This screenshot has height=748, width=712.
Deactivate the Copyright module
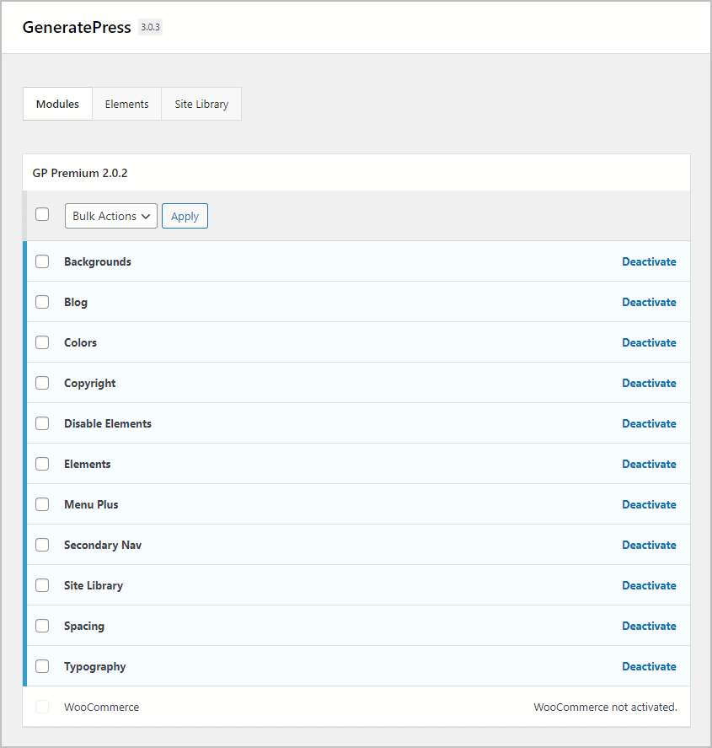[x=649, y=383]
